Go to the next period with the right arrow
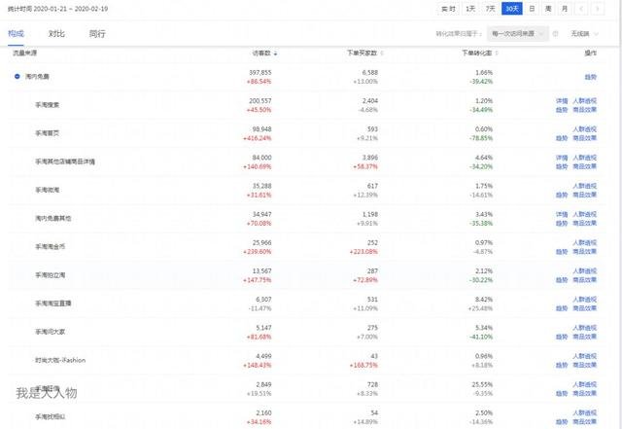The width and height of the screenshot is (622, 429). coord(598,9)
